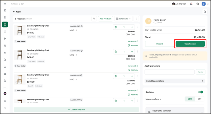This screenshot has height=114, width=211.
Task: Click the HD customer avatar circle
Action: click(x=148, y=21)
